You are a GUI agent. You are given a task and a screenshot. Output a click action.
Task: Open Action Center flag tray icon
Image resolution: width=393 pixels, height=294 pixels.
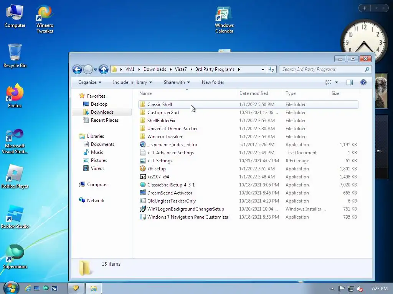341,289
